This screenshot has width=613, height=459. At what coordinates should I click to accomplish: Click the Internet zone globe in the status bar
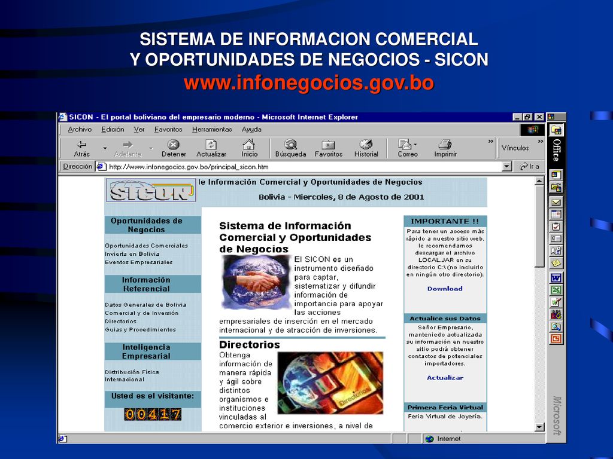click(x=430, y=439)
